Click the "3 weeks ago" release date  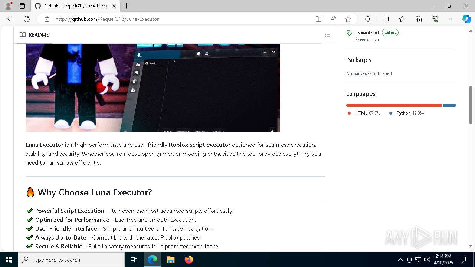click(x=367, y=40)
